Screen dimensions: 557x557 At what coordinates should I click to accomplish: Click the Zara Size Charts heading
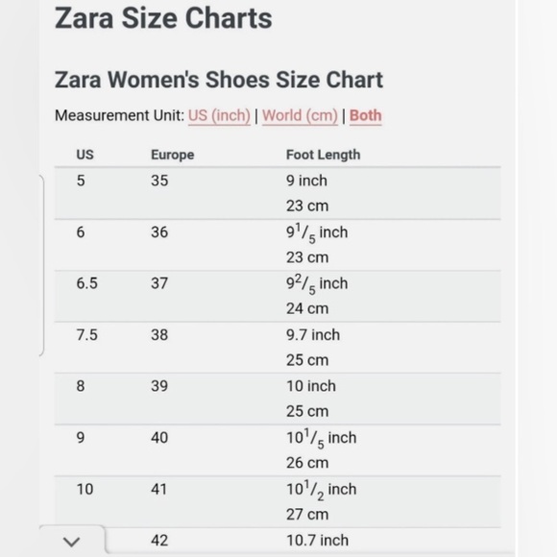163,18
